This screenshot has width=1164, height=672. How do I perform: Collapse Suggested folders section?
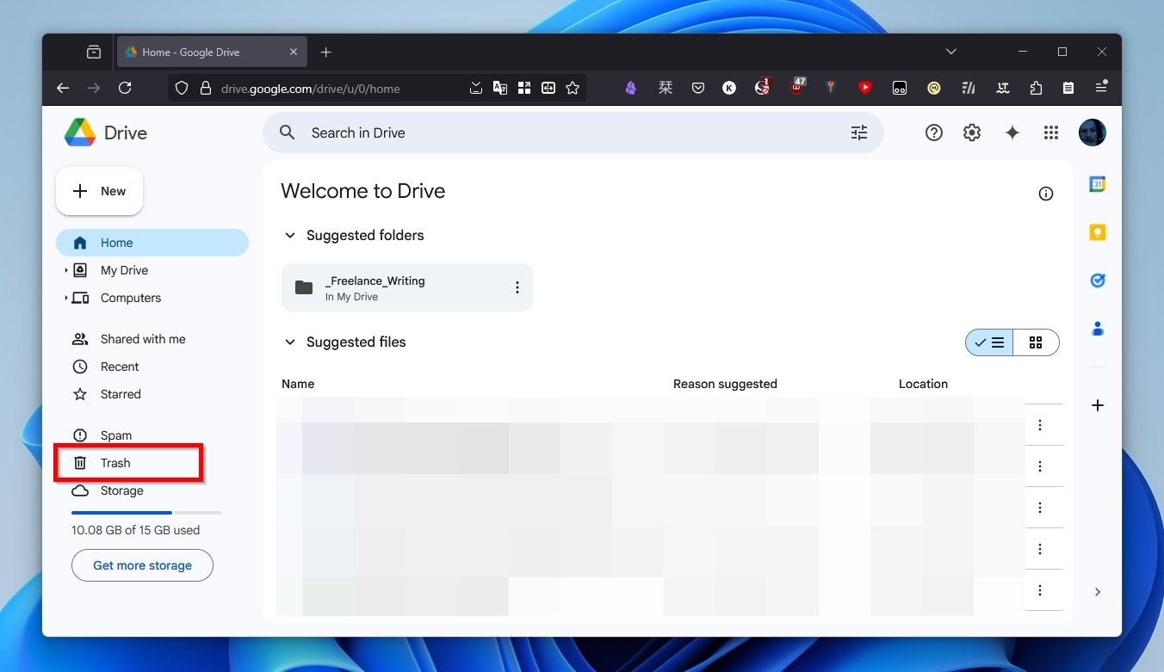pyautogui.click(x=290, y=236)
